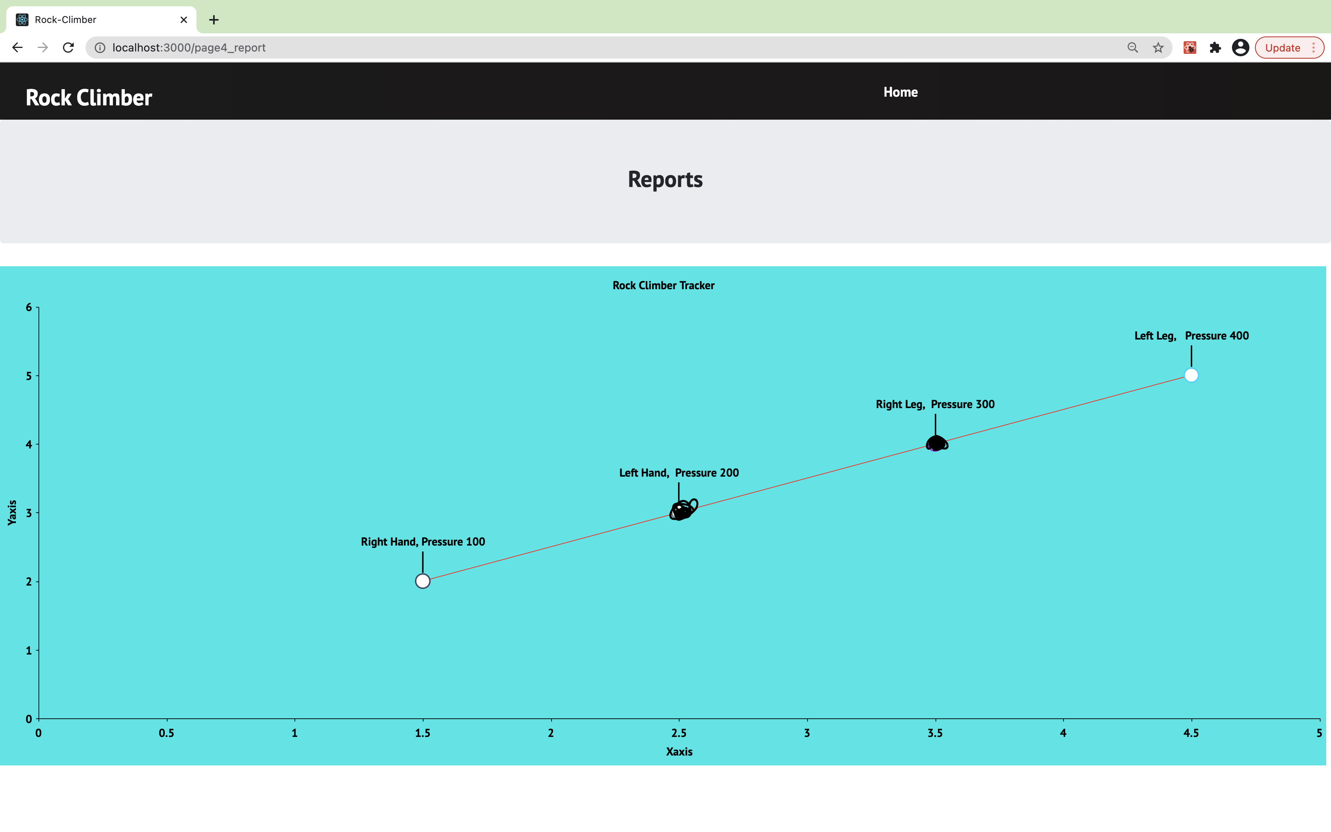Viewport: 1331px width, 832px height.
Task: Click the Update browser button
Action: tap(1282, 48)
